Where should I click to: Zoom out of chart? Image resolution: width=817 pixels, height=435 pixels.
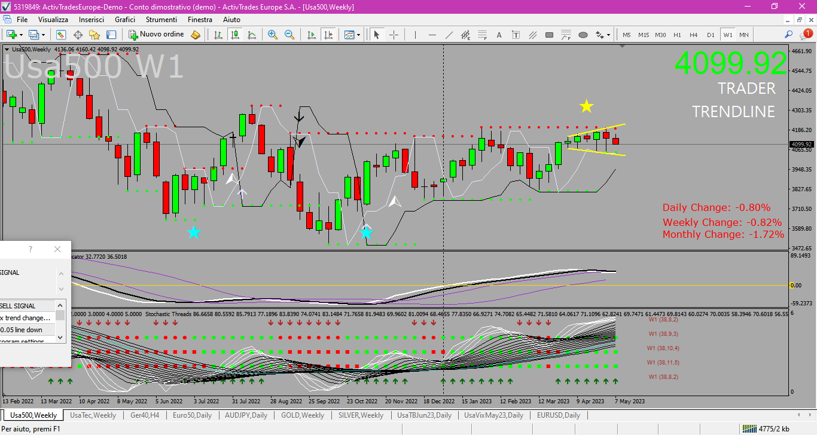(289, 35)
